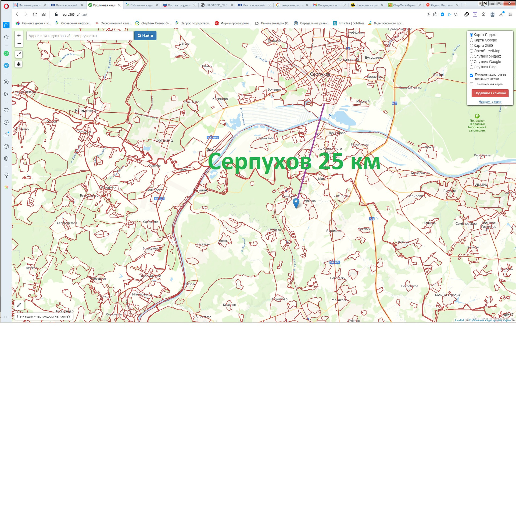Click the blue location marker pin

point(296,202)
